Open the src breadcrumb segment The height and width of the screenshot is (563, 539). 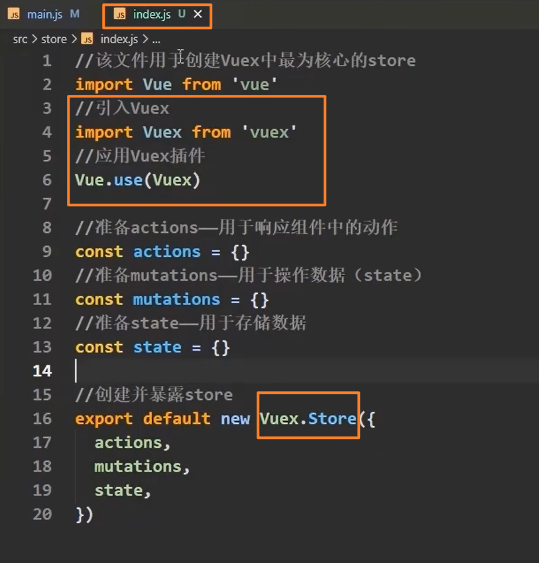20,39
